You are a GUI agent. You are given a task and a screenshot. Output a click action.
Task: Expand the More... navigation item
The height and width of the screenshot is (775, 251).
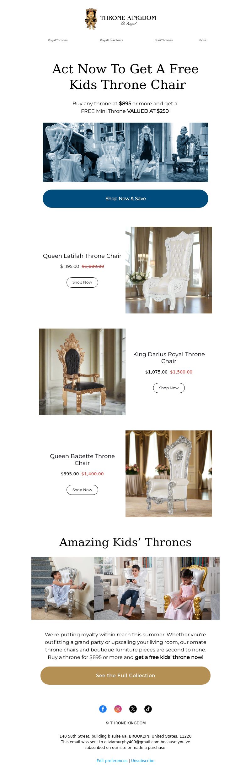(203, 40)
